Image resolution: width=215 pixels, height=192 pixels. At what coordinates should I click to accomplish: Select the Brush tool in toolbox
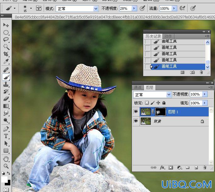(x=6, y=77)
